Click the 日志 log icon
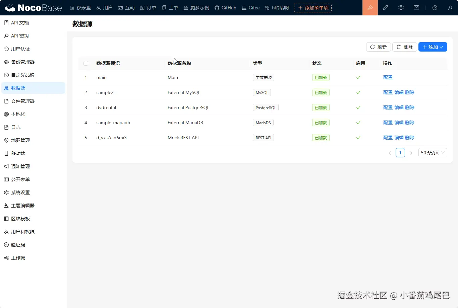 6,127
